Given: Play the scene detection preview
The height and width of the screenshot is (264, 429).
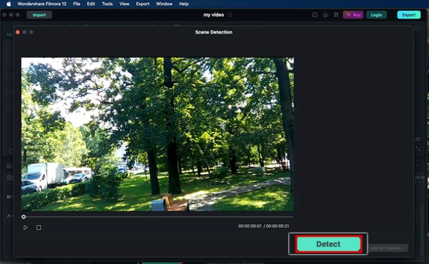Looking at the screenshot, I should pyautogui.click(x=25, y=227).
